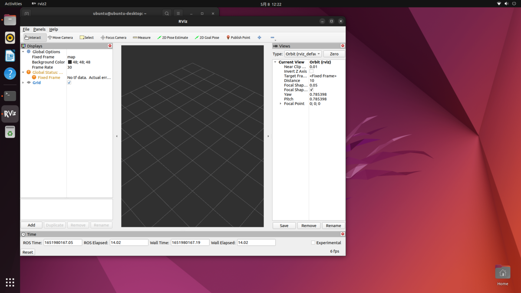This screenshot has width=521, height=293.
Task: Click the Views panel camera icon
Action: (275, 46)
